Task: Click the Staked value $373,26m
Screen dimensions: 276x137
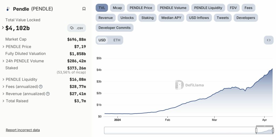Action: [76, 68]
